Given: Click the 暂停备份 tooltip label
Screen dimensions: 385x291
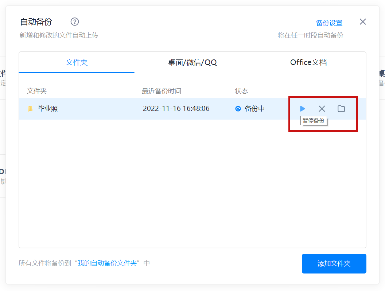Looking at the screenshot, I should pyautogui.click(x=313, y=121).
